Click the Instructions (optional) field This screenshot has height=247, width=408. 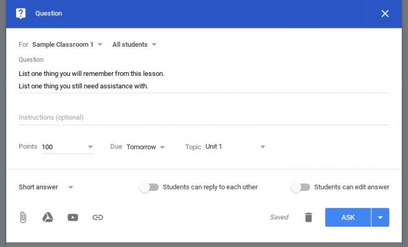coord(204,117)
